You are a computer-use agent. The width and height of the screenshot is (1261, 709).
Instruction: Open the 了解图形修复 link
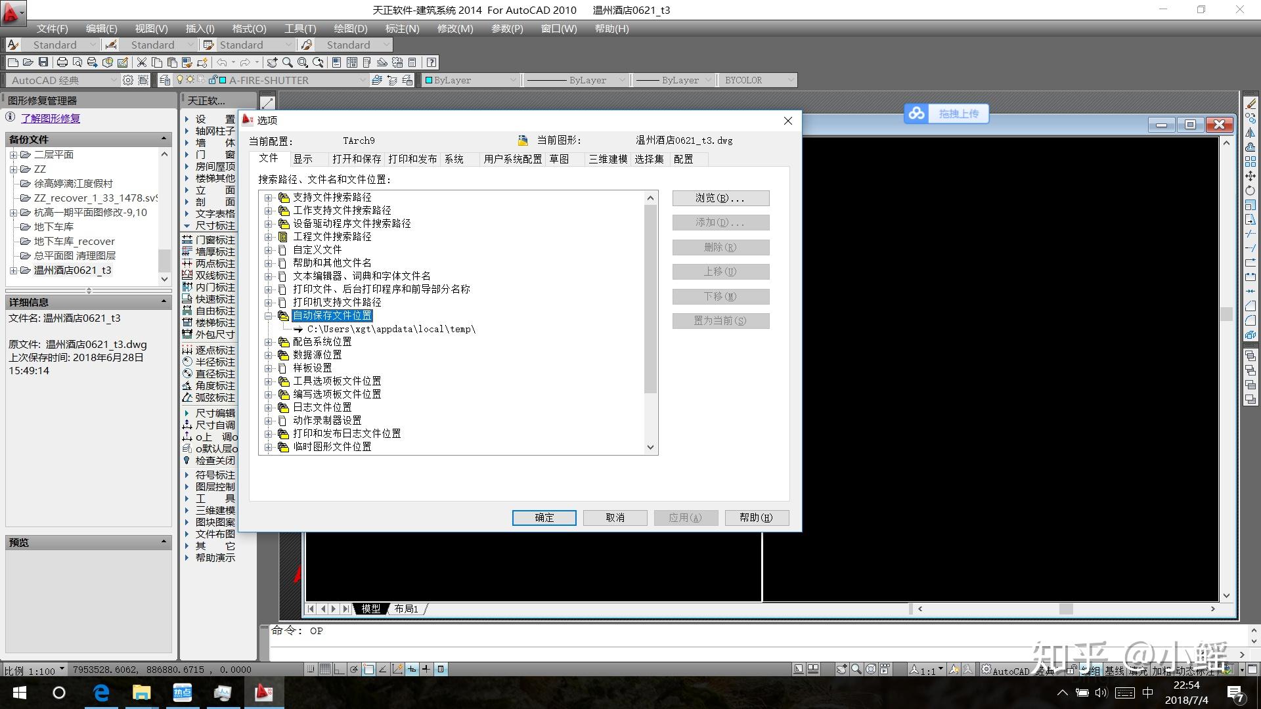(x=51, y=119)
